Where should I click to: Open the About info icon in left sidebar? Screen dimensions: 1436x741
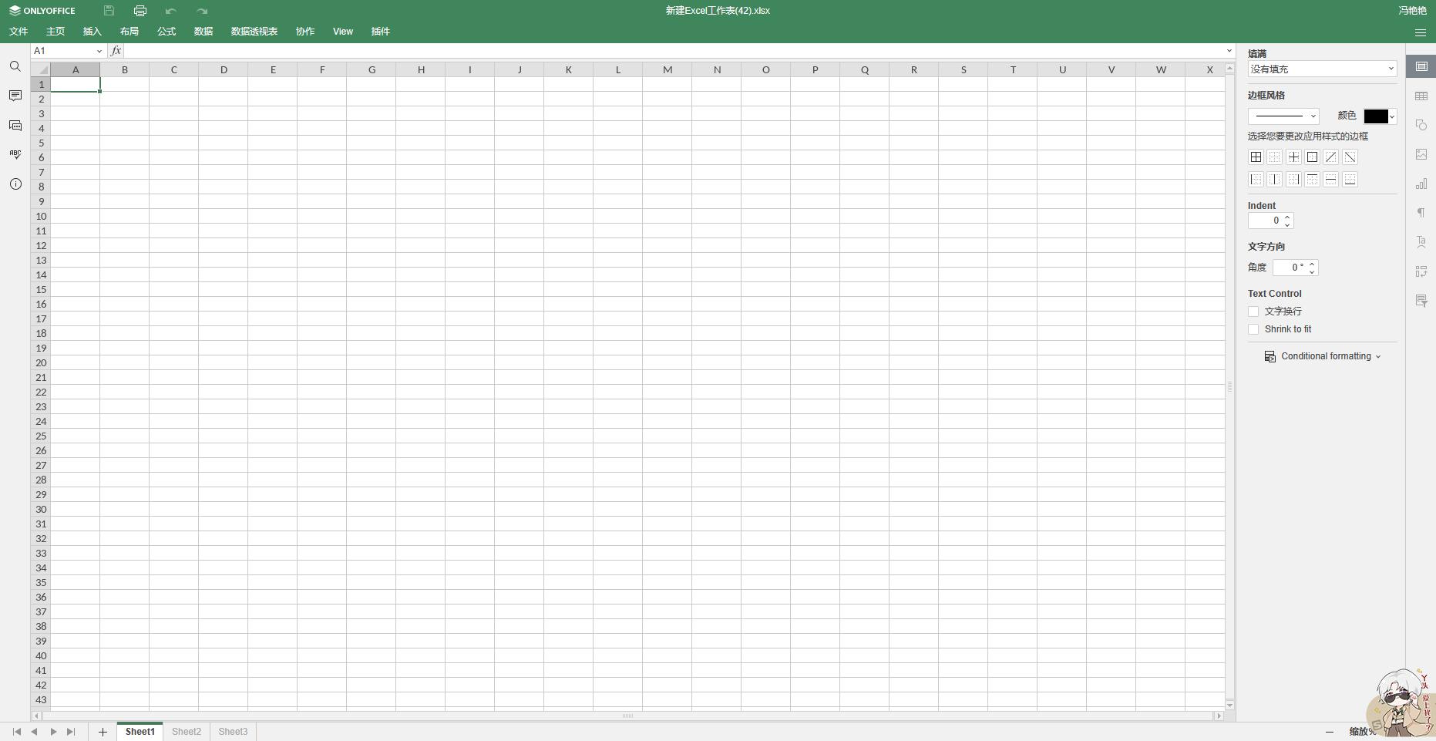pos(15,184)
